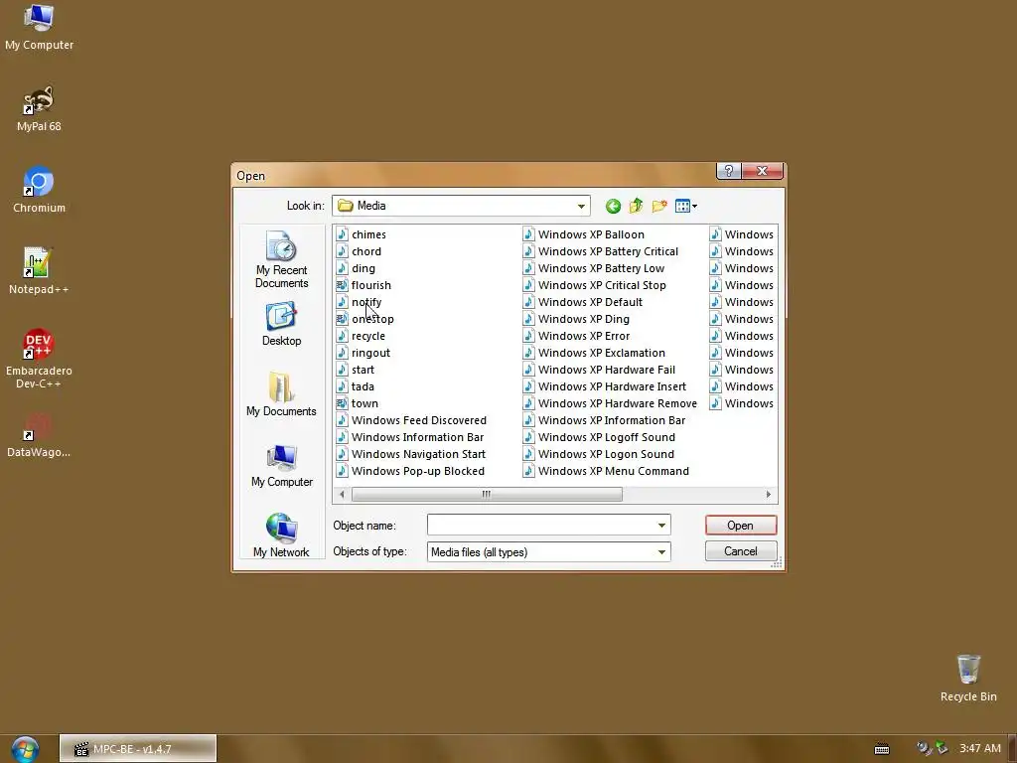Select Windows XP Default file
The height and width of the screenshot is (763, 1017).
583,302
